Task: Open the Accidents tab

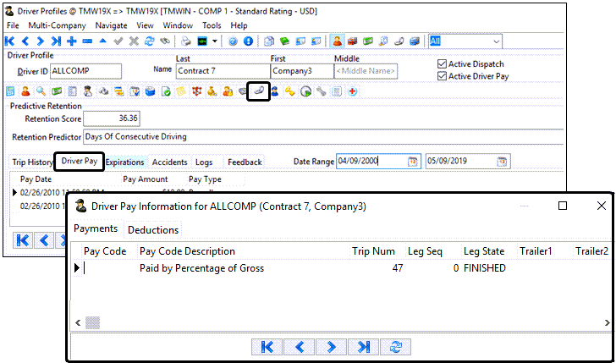Action: (x=169, y=162)
